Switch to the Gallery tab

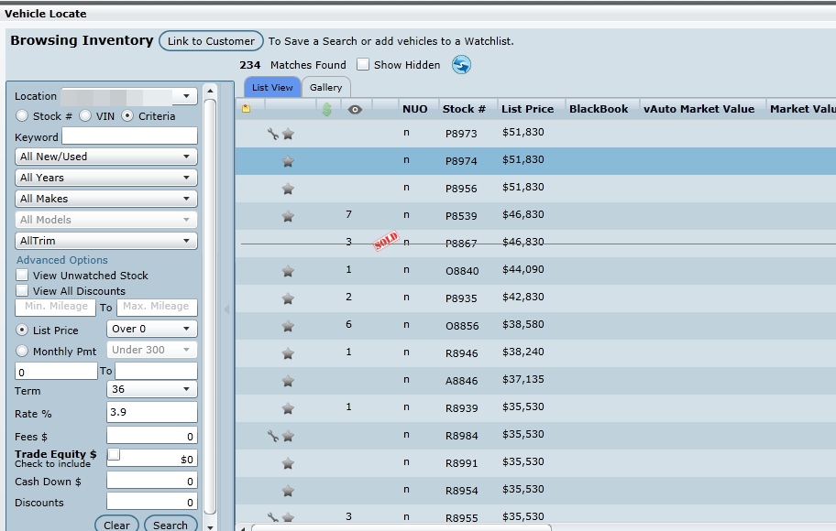[x=325, y=88]
